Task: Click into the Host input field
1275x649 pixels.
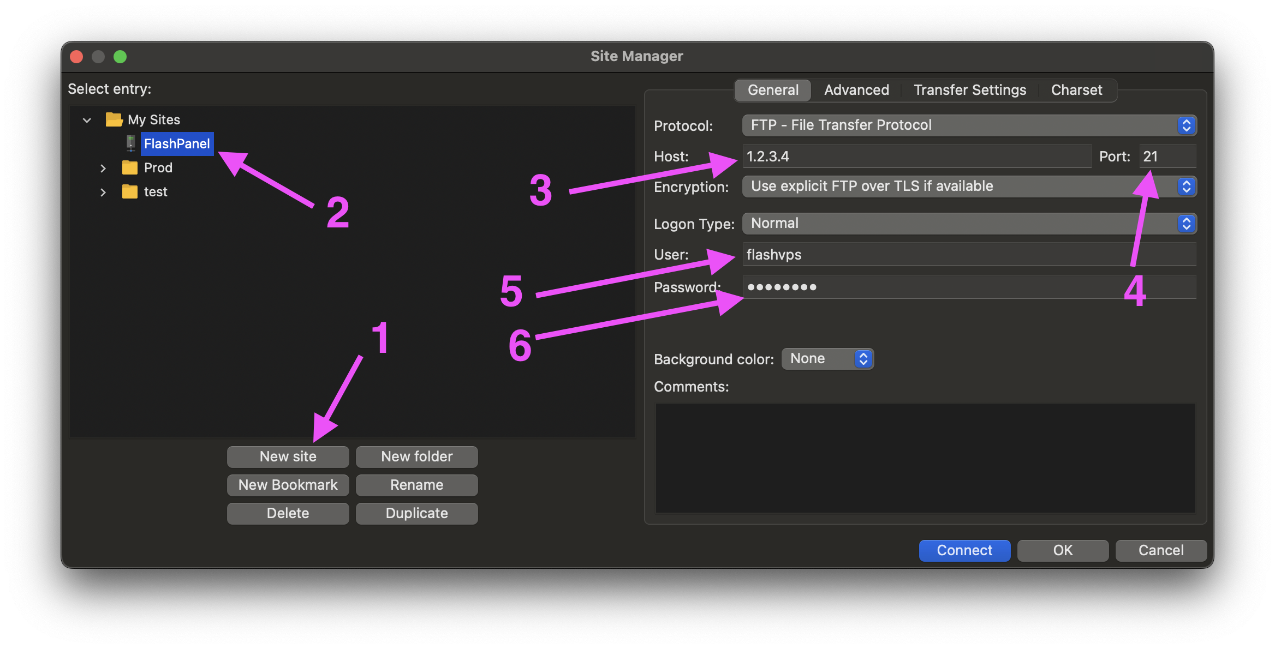Action: 917,157
